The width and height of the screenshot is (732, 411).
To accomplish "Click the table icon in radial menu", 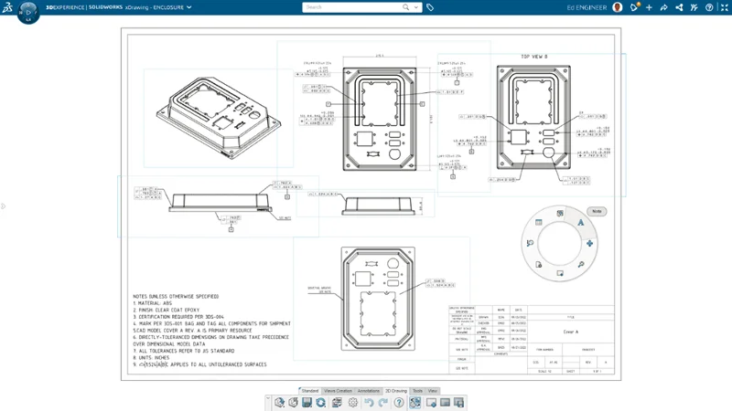I will pyautogui.click(x=538, y=222).
